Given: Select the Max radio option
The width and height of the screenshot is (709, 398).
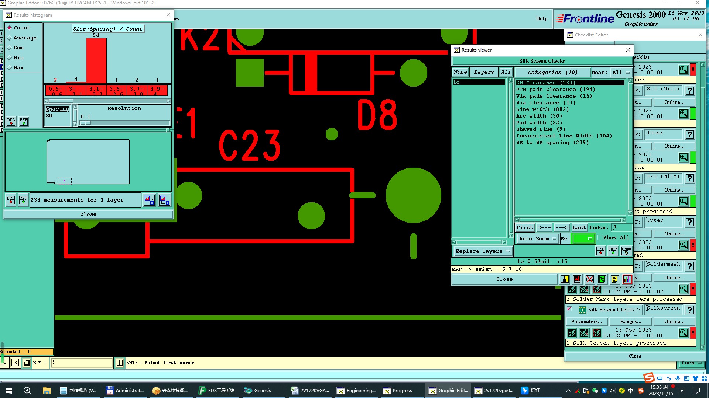Looking at the screenshot, I should [10, 68].
